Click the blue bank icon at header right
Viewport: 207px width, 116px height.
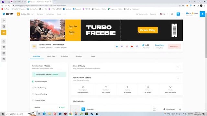click(x=202, y=14)
